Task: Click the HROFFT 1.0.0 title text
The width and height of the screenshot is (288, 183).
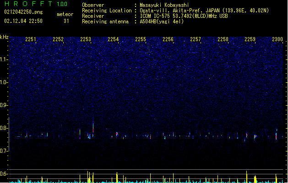Action: (36, 4)
